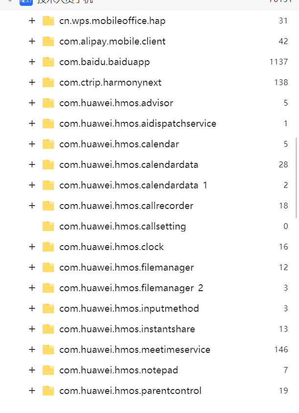Click folder icon of com.huawei.hmos.instantshare
The height and width of the screenshot is (413, 299).
48,329
